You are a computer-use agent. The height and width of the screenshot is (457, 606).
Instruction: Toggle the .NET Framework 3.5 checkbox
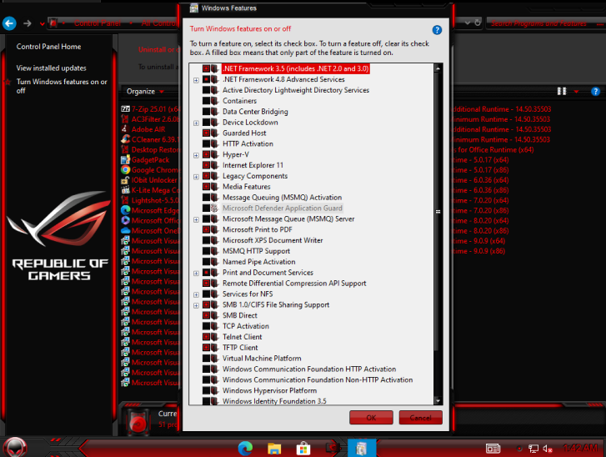207,69
